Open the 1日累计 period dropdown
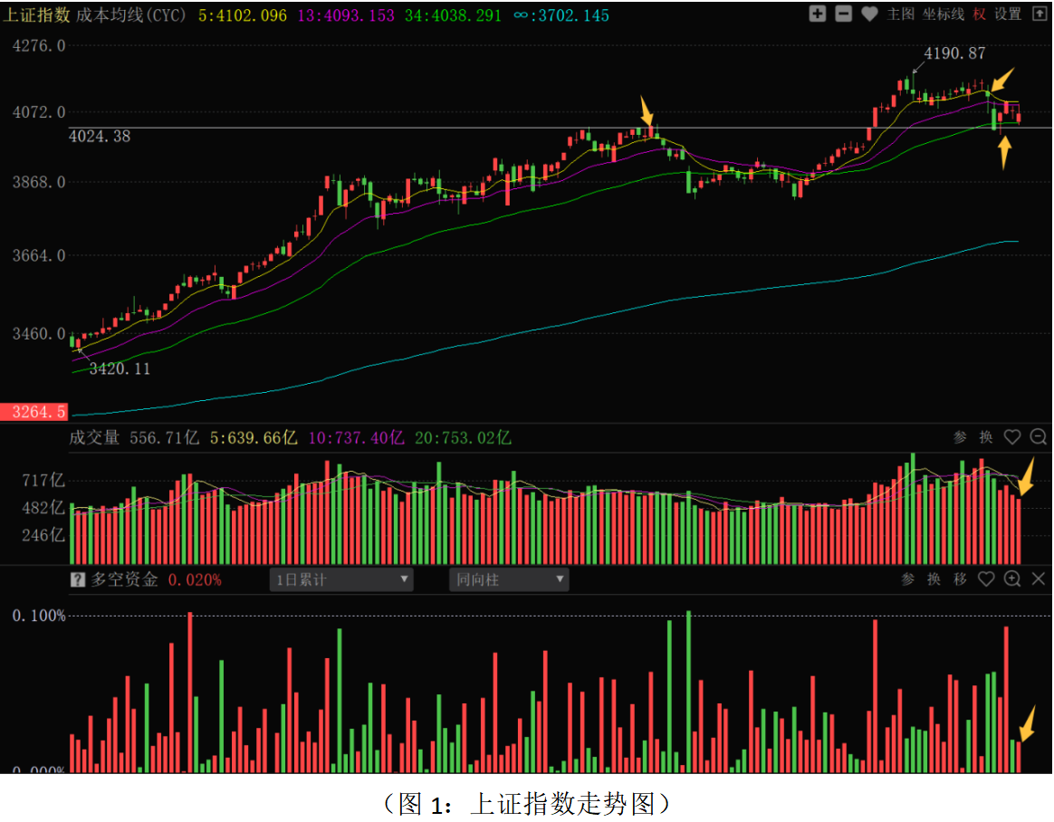Viewport: 1054px width, 822px height. (x=341, y=579)
